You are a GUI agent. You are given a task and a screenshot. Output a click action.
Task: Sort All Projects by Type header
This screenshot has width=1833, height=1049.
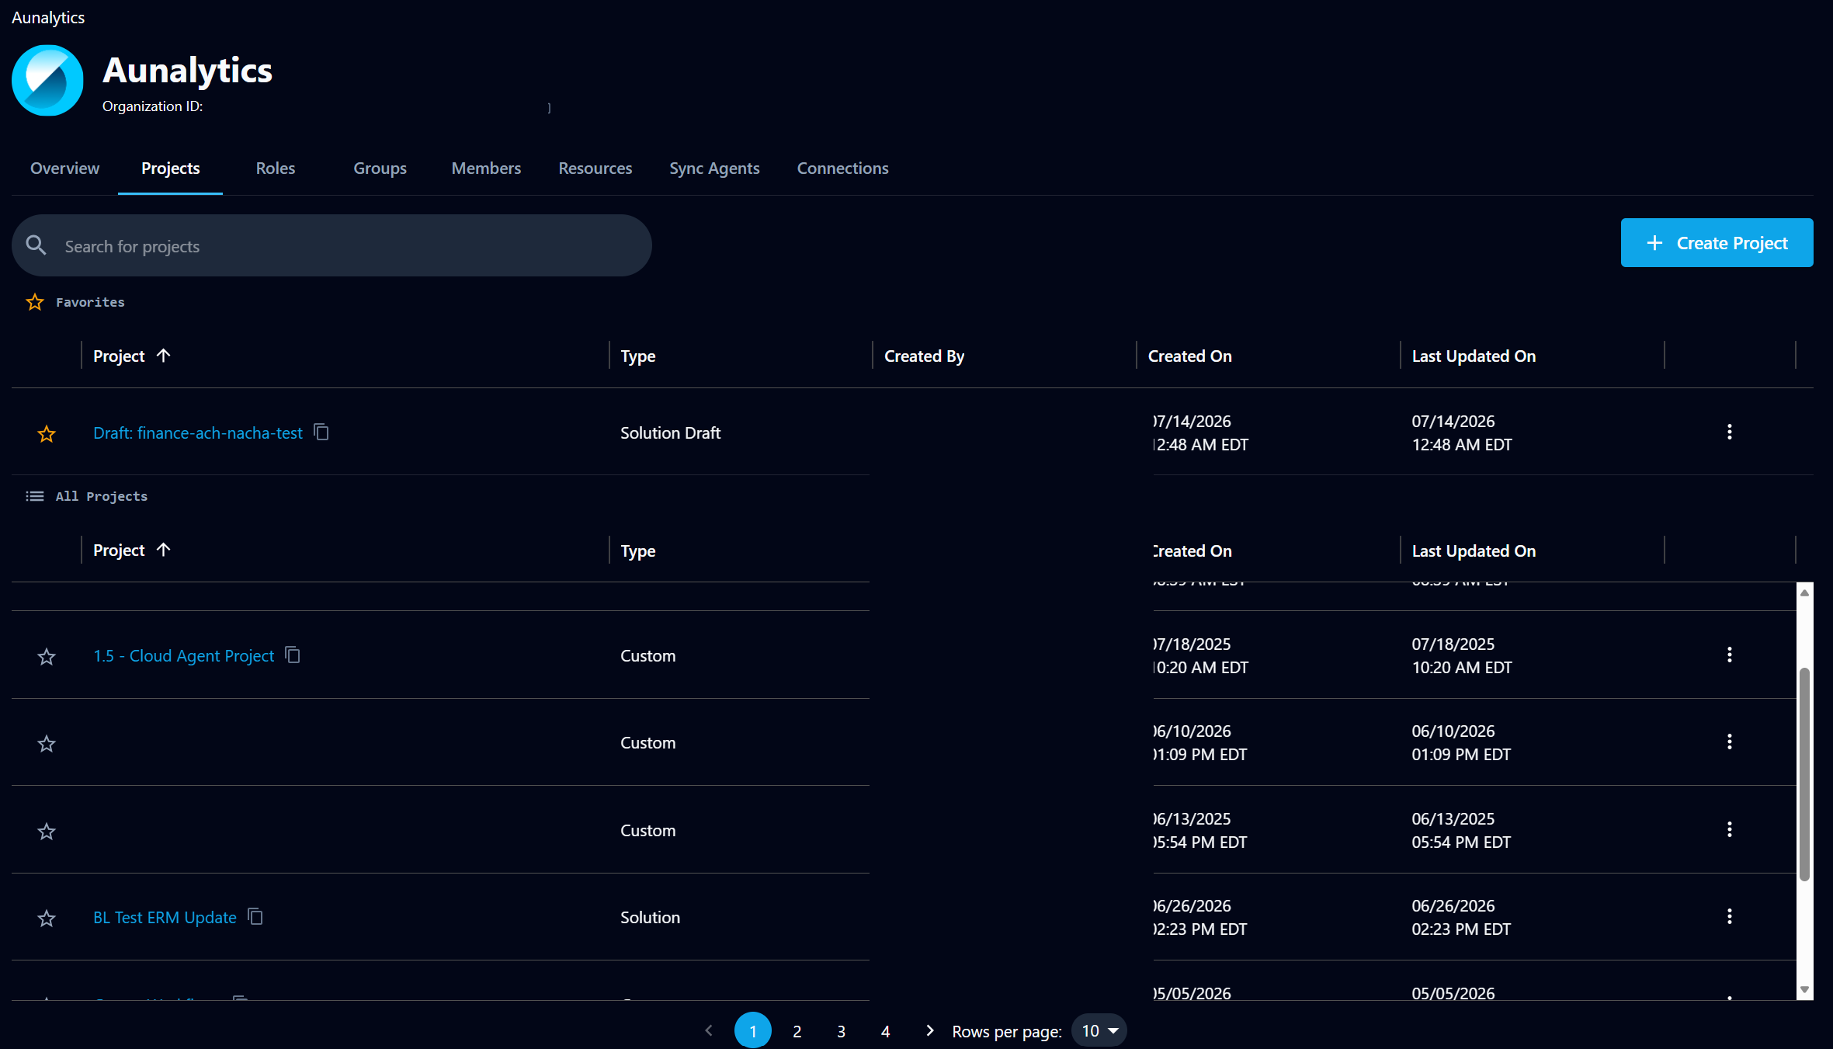pyautogui.click(x=637, y=551)
